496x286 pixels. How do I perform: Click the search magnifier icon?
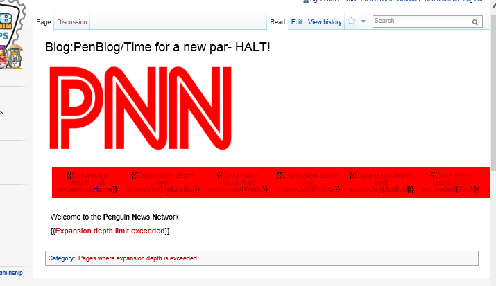(x=475, y=22)
